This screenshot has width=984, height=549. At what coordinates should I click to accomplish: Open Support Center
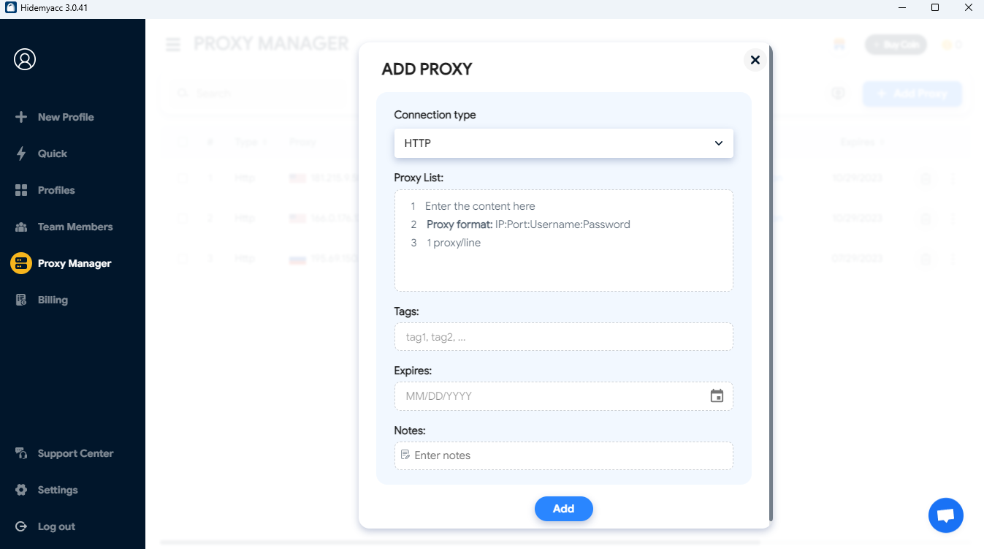coord(75,453)
